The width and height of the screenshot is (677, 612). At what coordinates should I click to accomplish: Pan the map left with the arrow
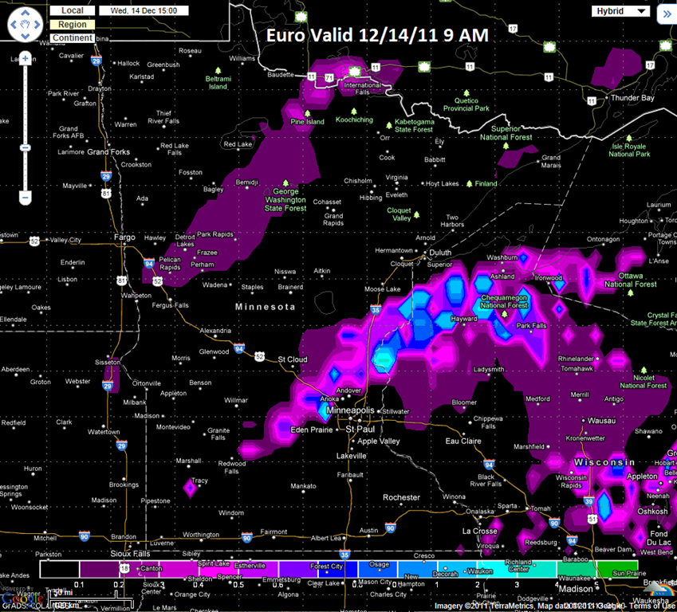click(14, 25)
